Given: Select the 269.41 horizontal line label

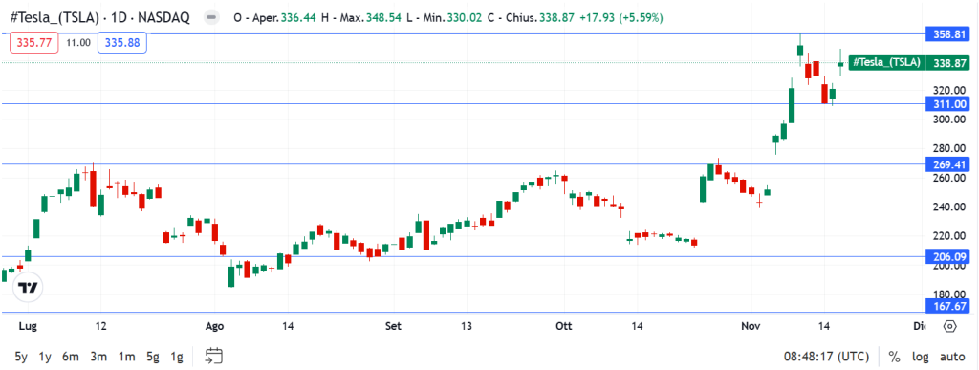Looking at the screenshot, I should [946, 164].
